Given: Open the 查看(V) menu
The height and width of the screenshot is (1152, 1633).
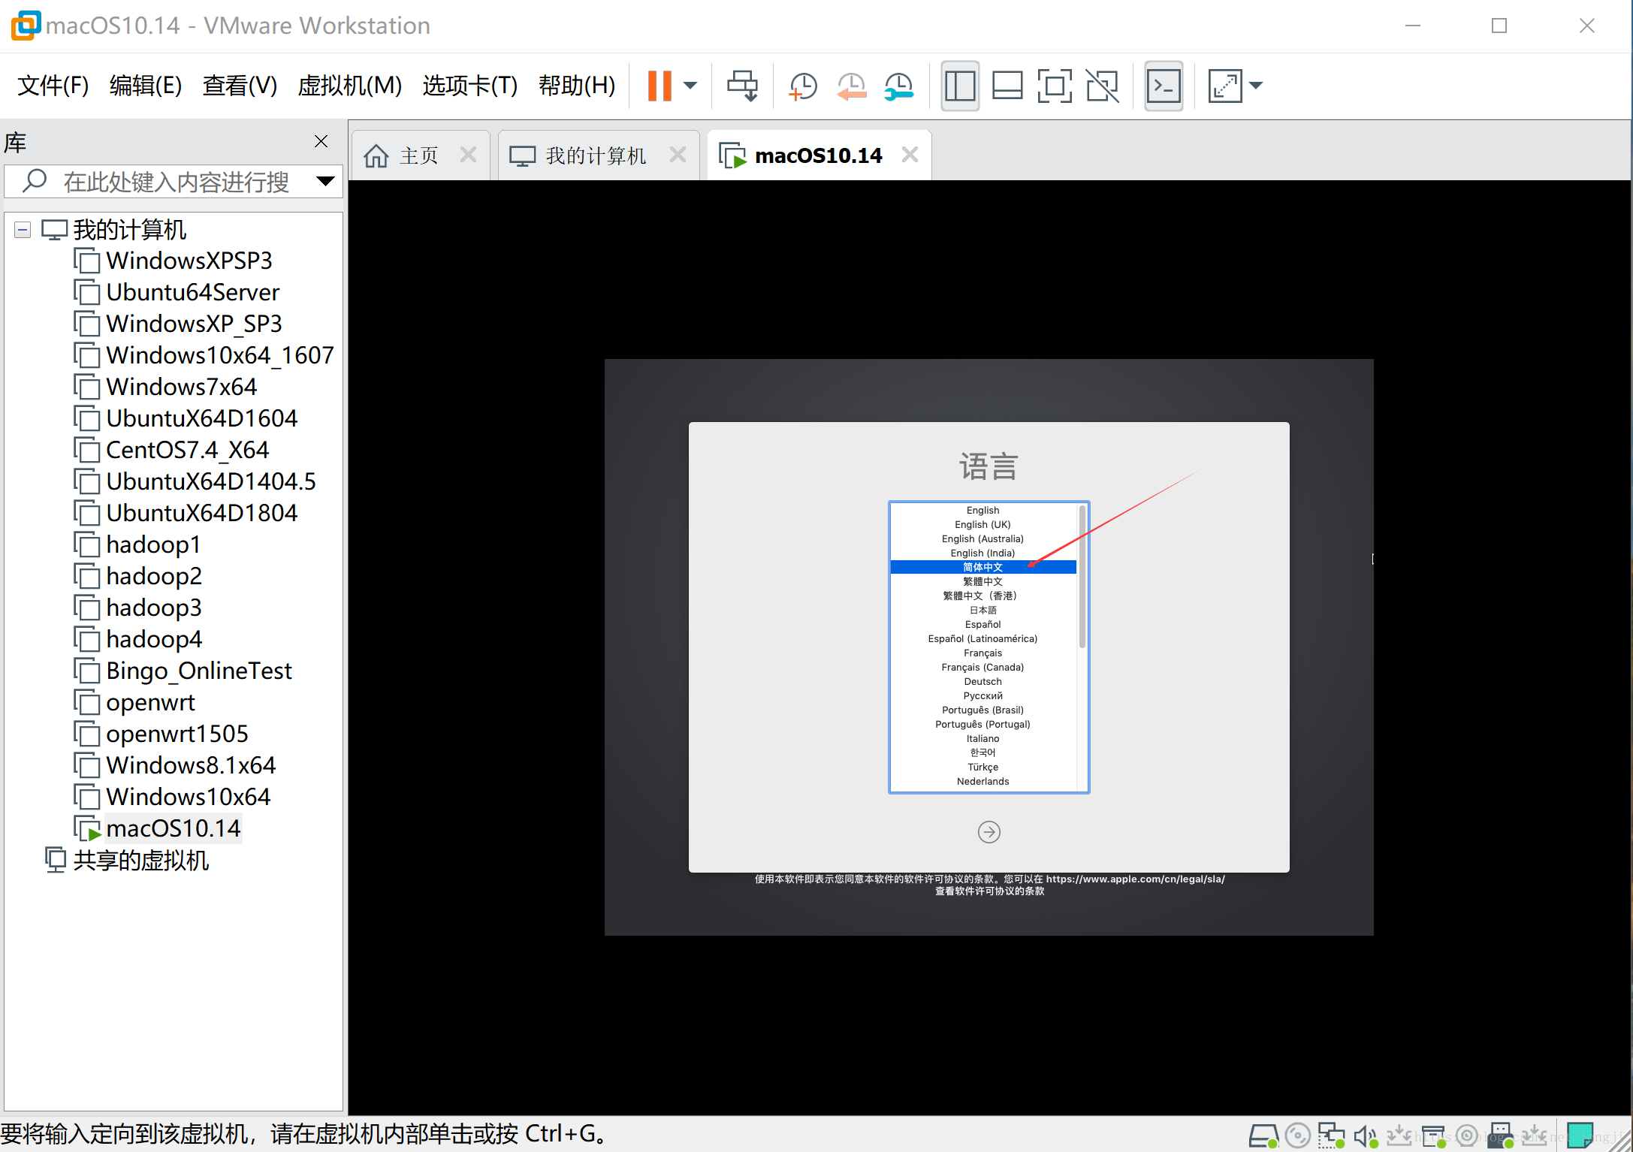Looking at the screenshot, I should [x=240, y=86].
